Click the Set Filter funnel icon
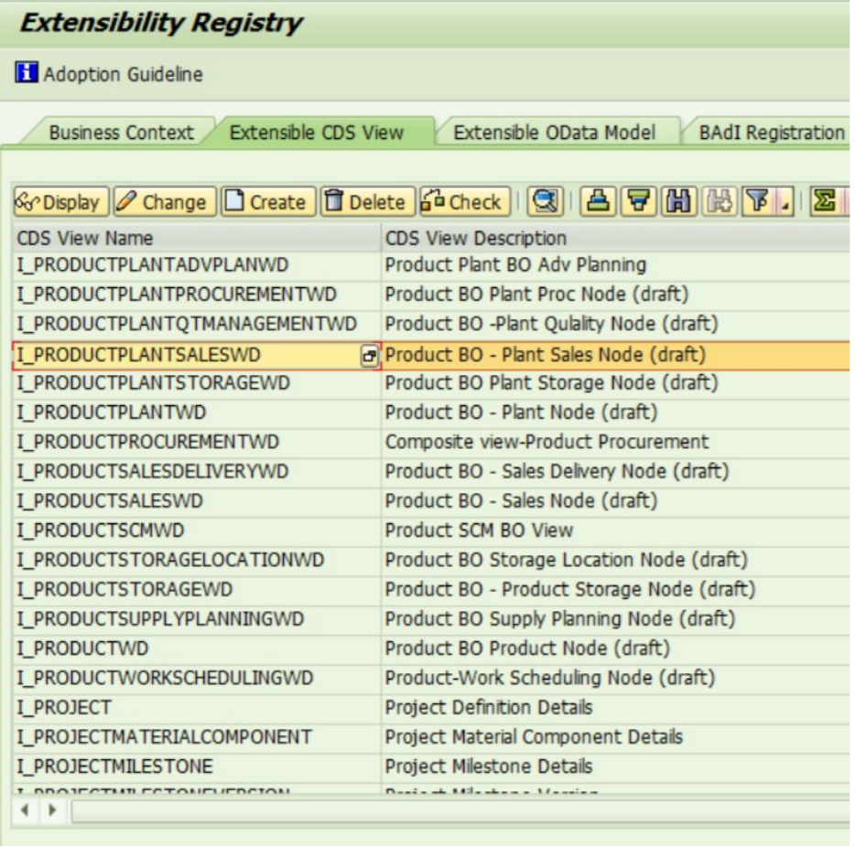Viewport: 855px width, 847px height. (x=759, y=201)
